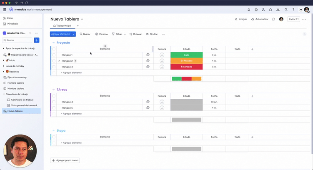Open conversation bubble for Renglón 1
This screenshot has height=170, width=313.
point(148,55)
